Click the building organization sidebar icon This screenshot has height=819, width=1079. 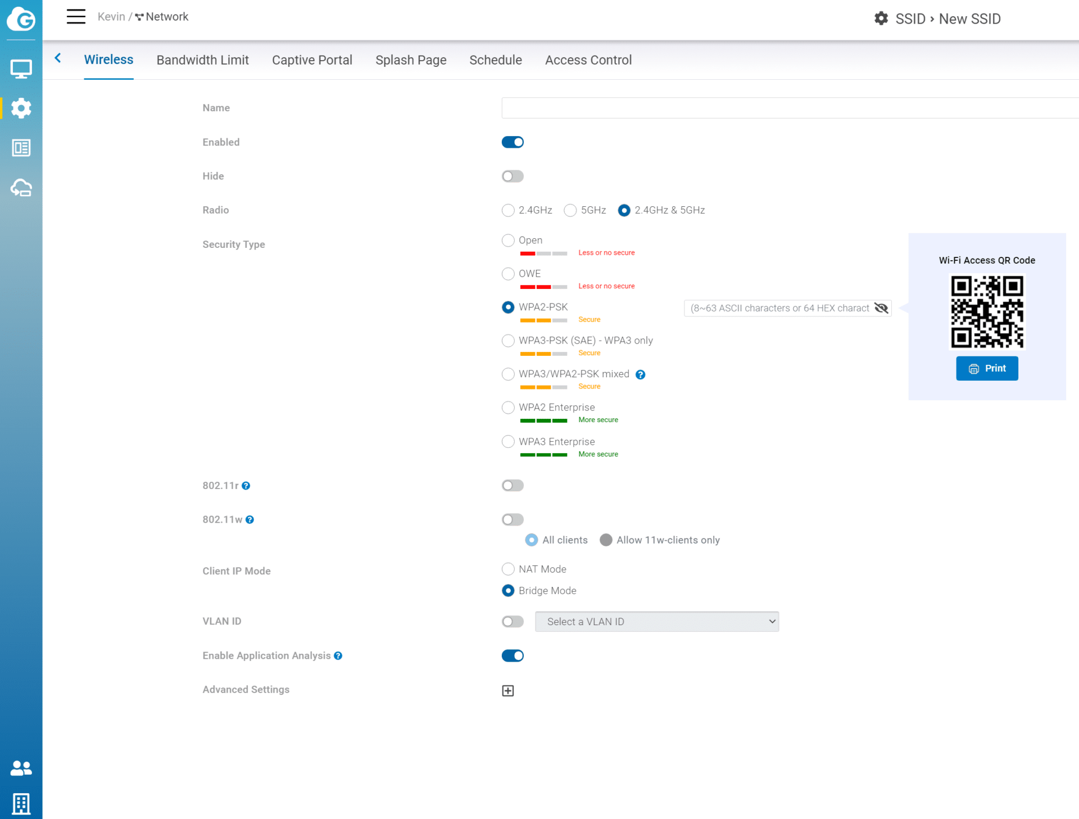21,804
